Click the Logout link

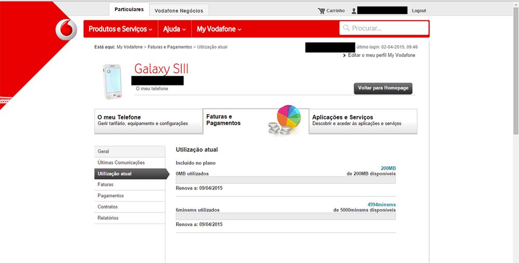point(419,11)
